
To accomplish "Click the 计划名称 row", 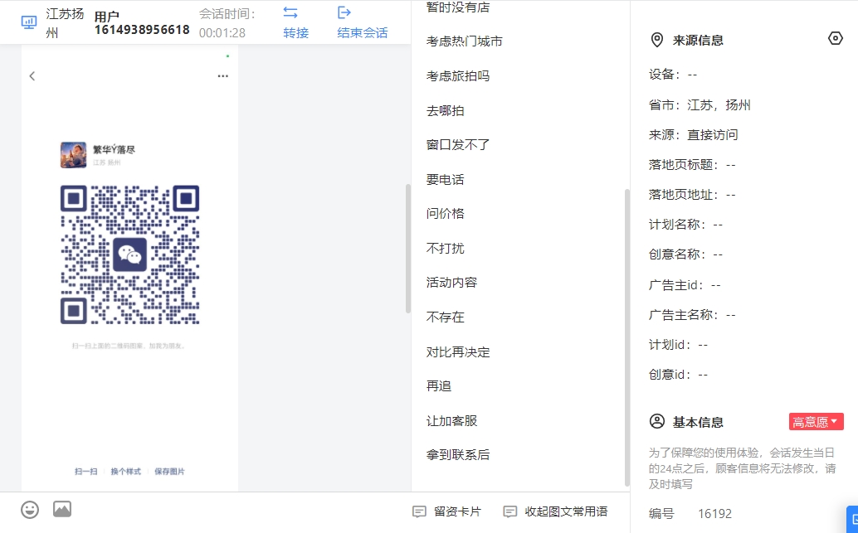I will pos(685,225).
